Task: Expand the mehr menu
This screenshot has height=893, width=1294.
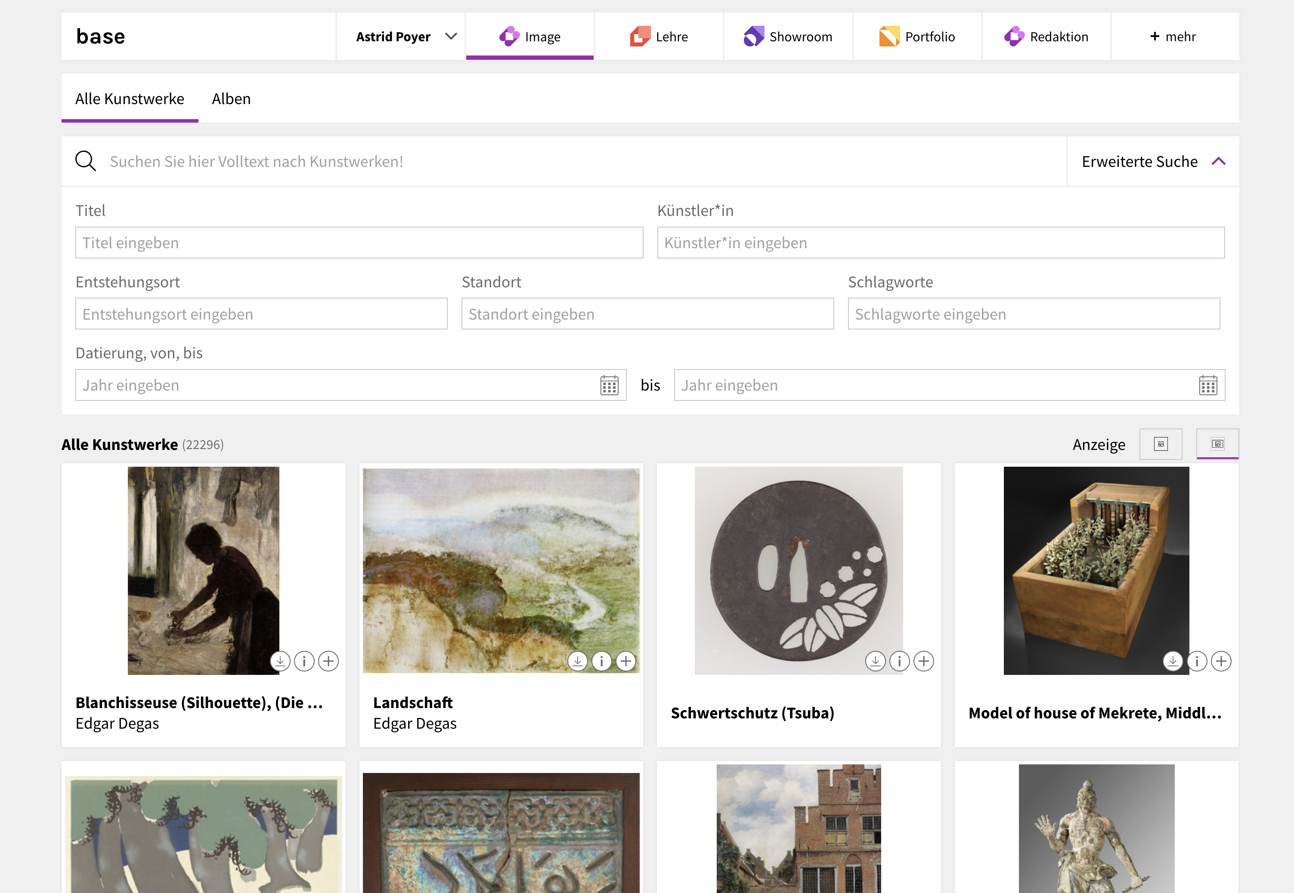Action: 1175,37
